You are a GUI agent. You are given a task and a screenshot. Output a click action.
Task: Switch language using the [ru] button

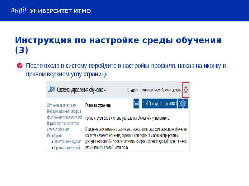(x=136, y=104)
